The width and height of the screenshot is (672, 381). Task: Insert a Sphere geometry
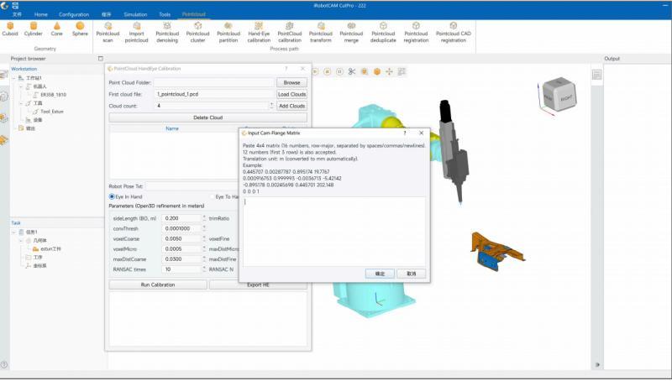tap(80, 29)
